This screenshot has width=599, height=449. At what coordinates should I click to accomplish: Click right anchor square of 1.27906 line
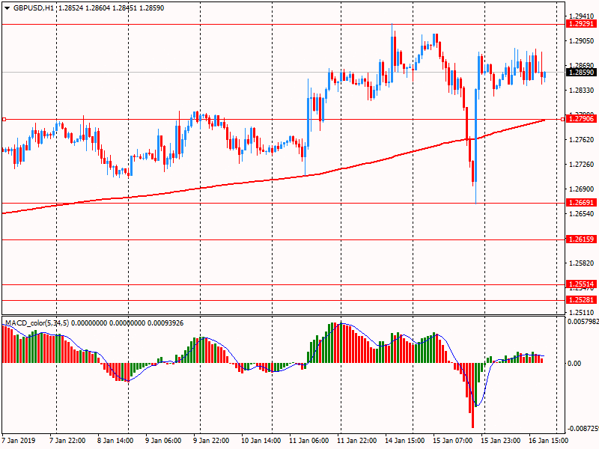[563, 119]
